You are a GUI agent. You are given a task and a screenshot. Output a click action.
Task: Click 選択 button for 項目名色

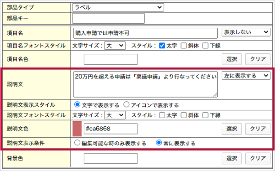[x=231, y=59]
